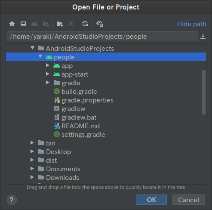Click the Desktop directory toolbar icon

click(x=23, y=24)
